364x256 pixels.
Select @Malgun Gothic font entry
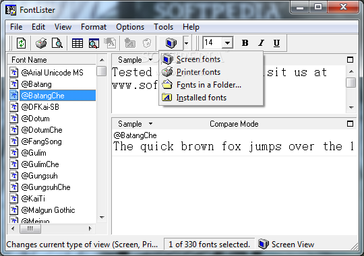(x=48, y=210)
